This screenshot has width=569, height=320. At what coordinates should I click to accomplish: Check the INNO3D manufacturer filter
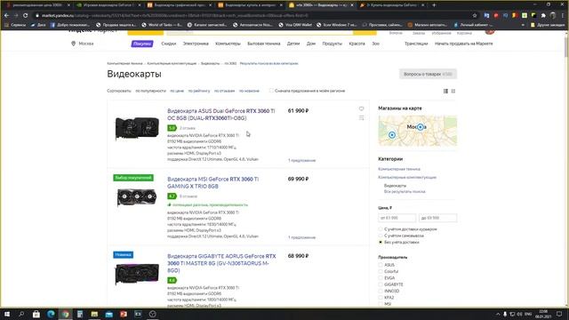point(381,291)
